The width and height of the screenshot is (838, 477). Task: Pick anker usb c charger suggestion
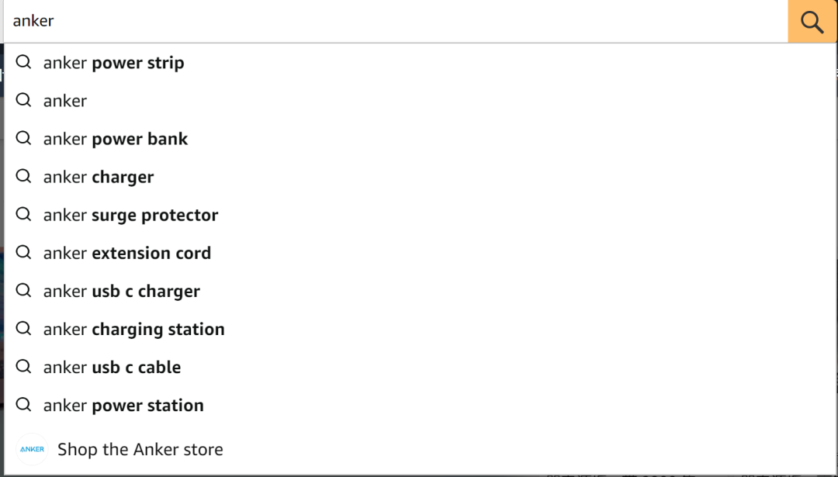(420, 291)
